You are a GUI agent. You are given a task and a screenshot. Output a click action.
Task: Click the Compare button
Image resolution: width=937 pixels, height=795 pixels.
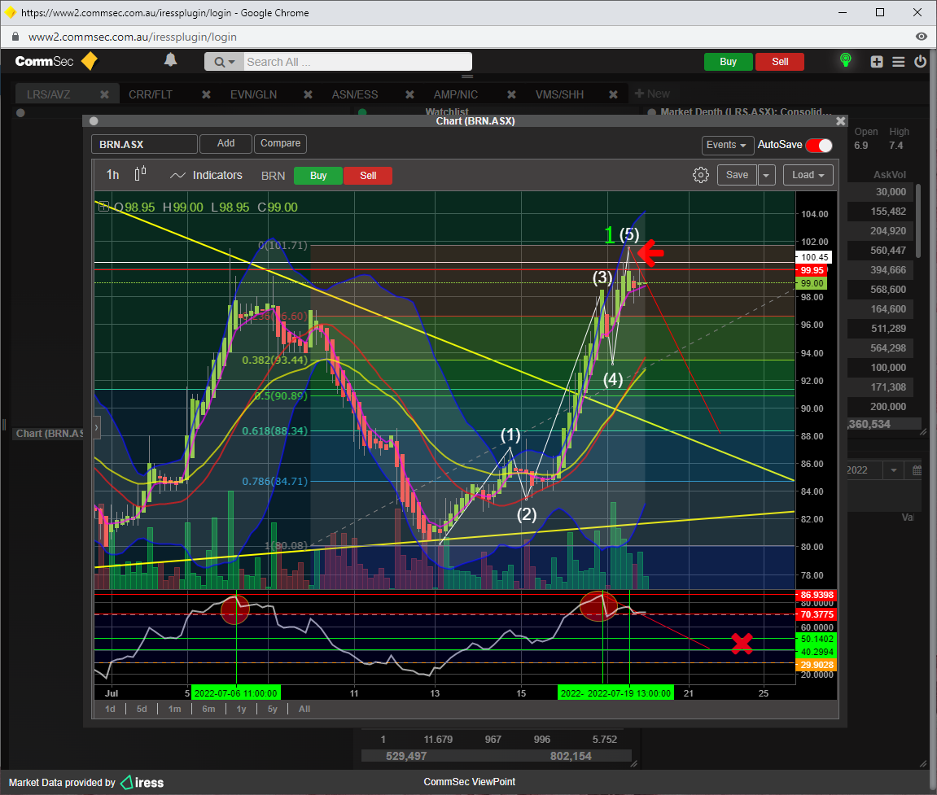tap(280, 143)
